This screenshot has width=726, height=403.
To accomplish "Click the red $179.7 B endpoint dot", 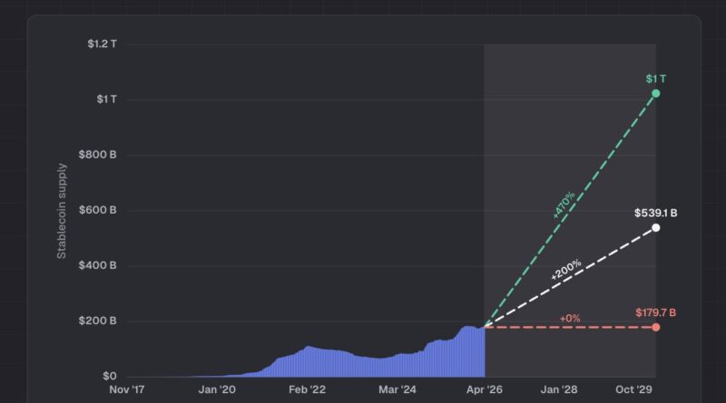I will pyautogui.click(x=655, y=326).
